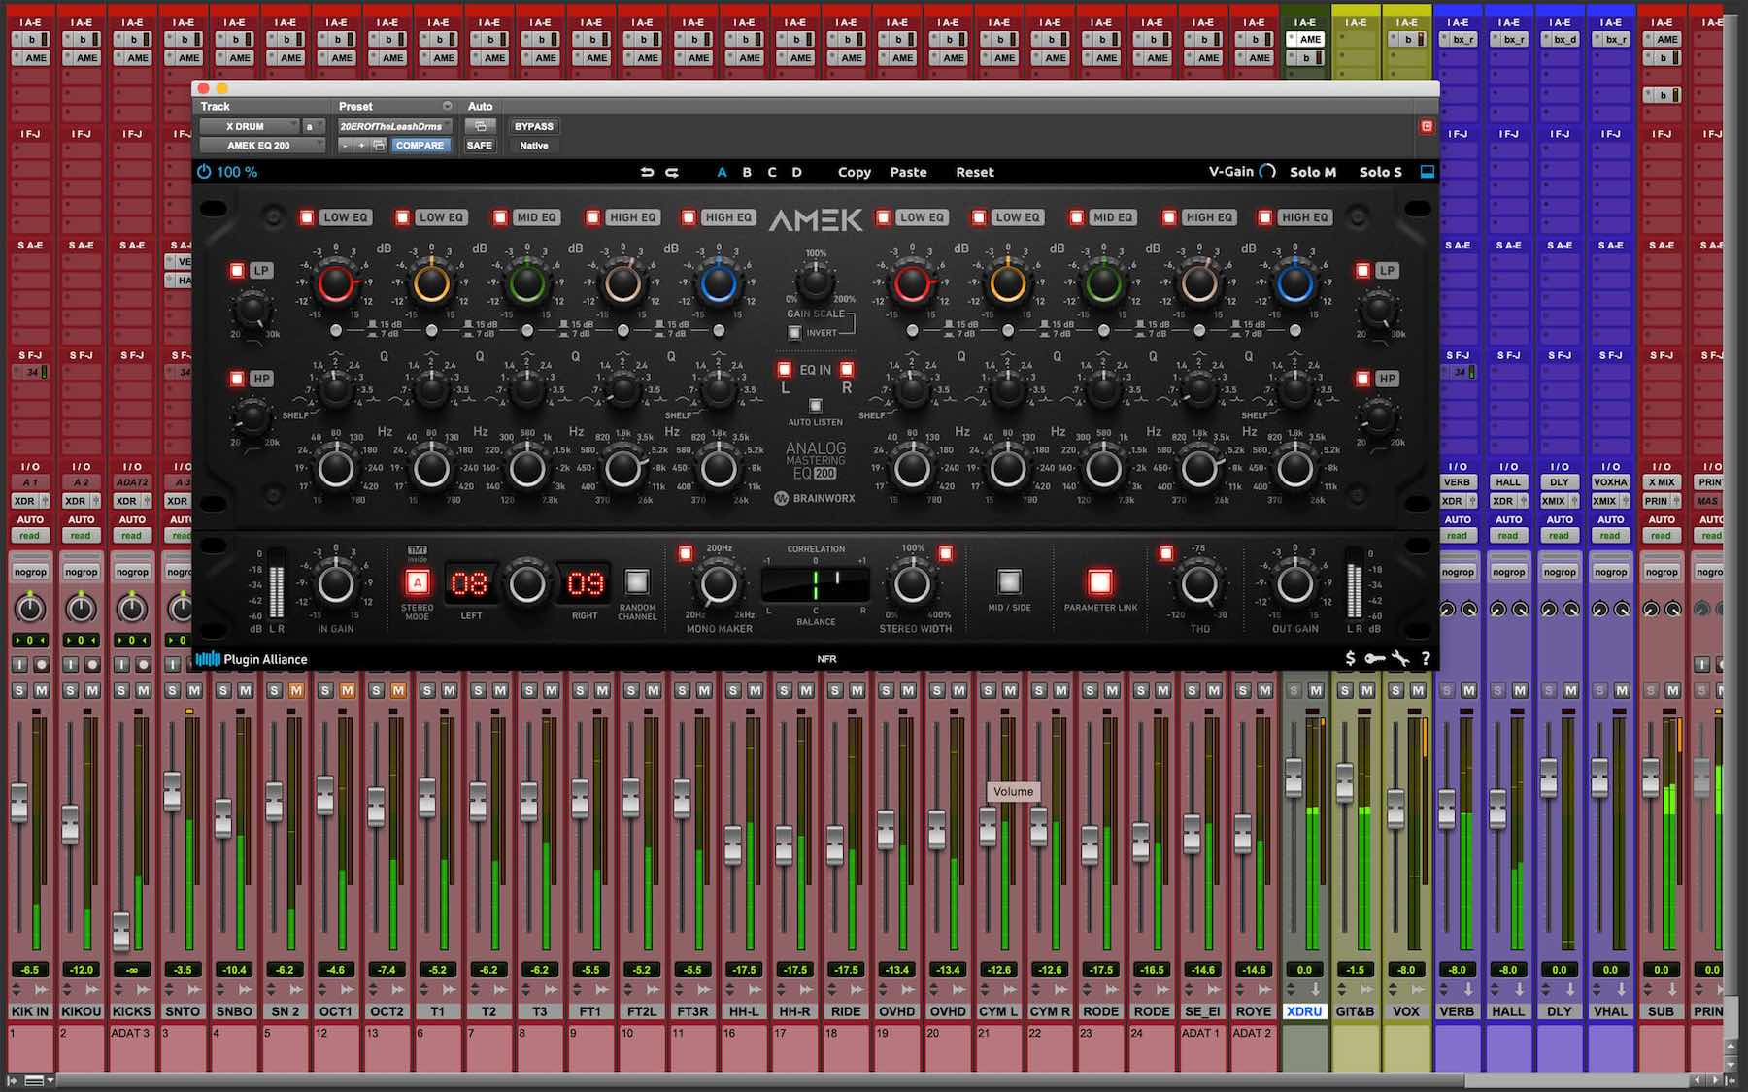Viewport: 1748px width, 1092px height.
Task: Open help with the question mark icon
Action: [x=1425, y=658]
